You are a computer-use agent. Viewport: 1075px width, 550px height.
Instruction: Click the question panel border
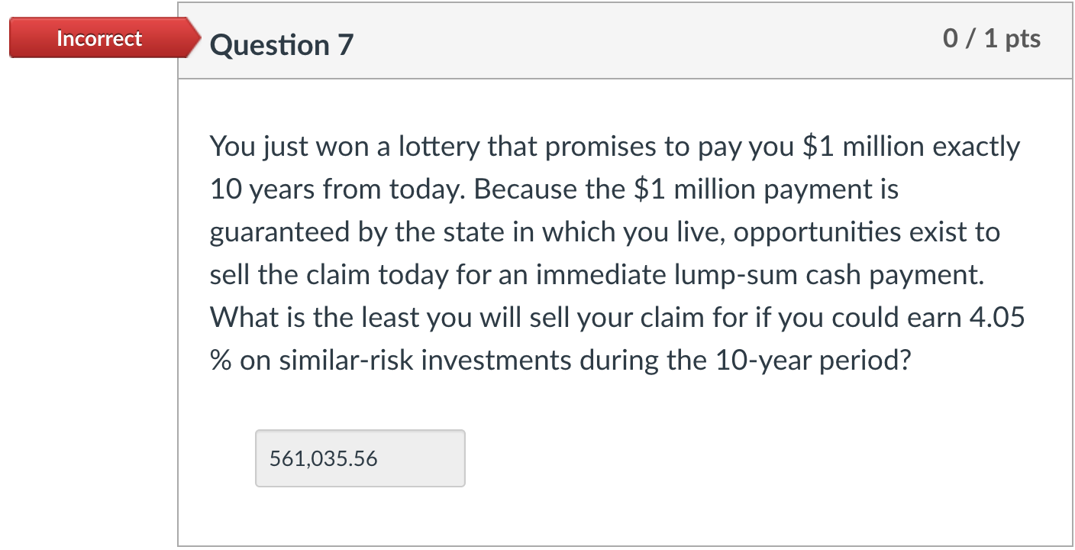click(179, 306)
